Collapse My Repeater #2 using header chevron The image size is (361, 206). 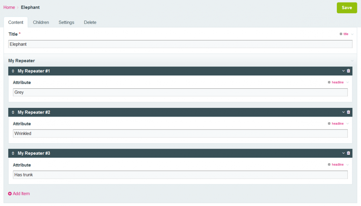[x=343, y=112]
